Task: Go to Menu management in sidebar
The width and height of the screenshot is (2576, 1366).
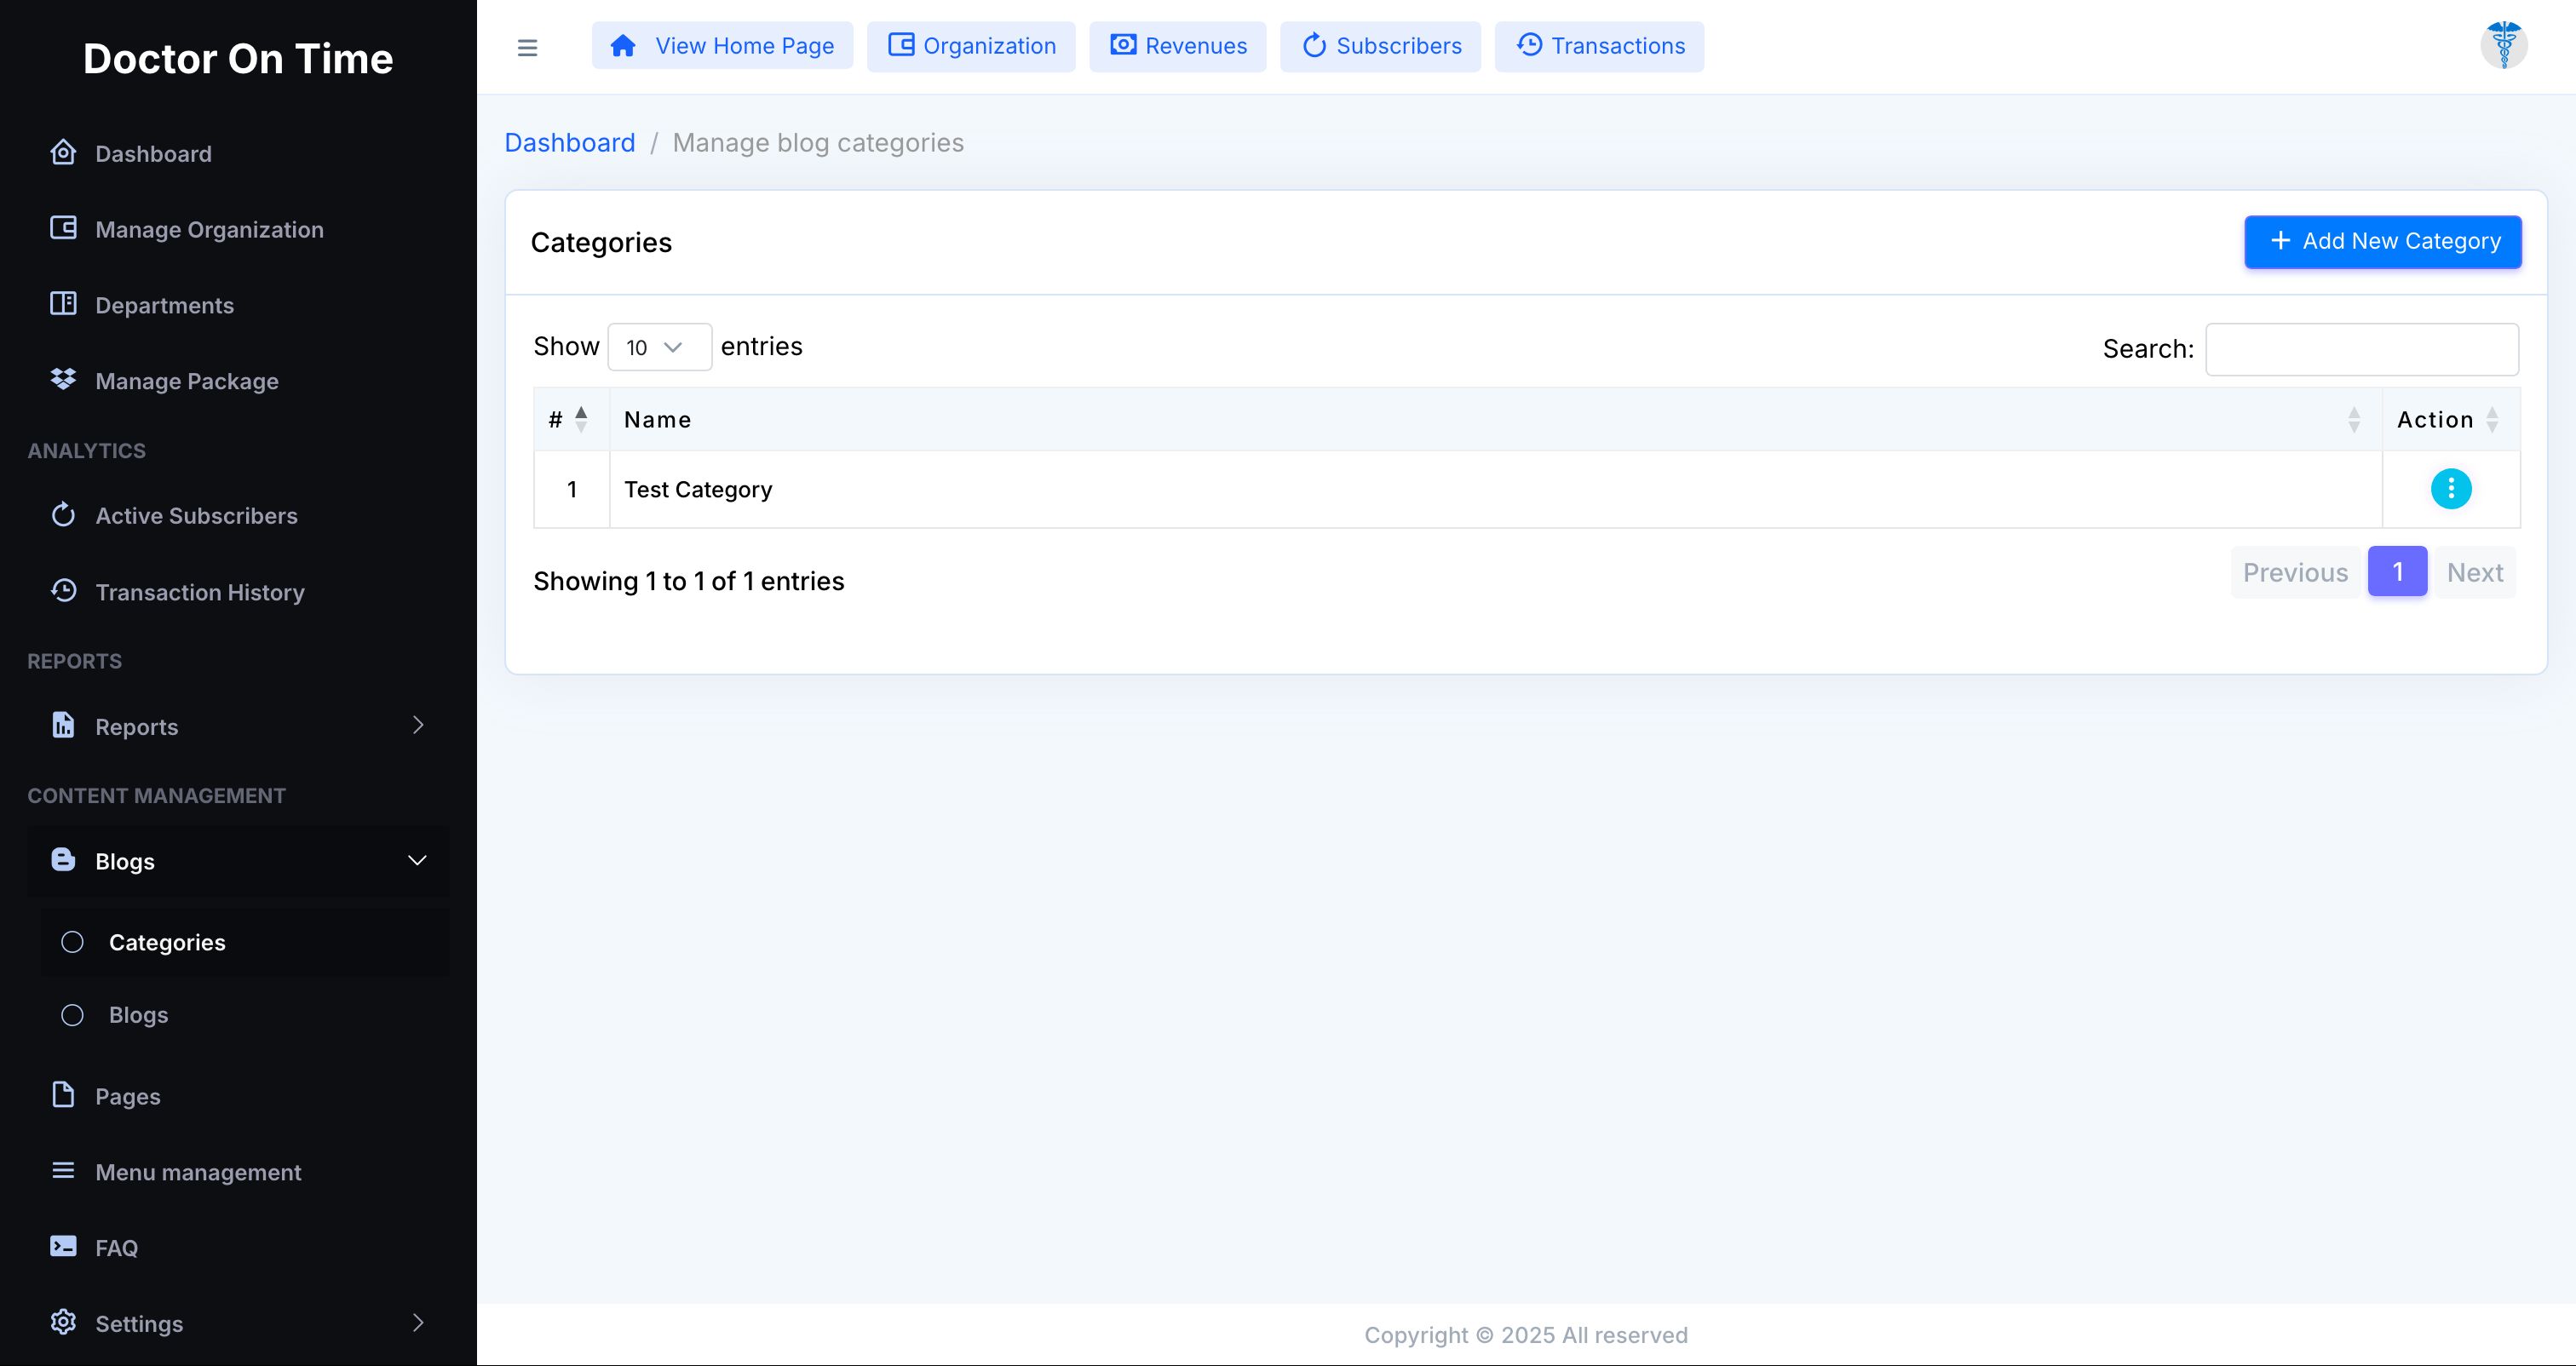Action: pyautogui.click(x=198, y=1172)
